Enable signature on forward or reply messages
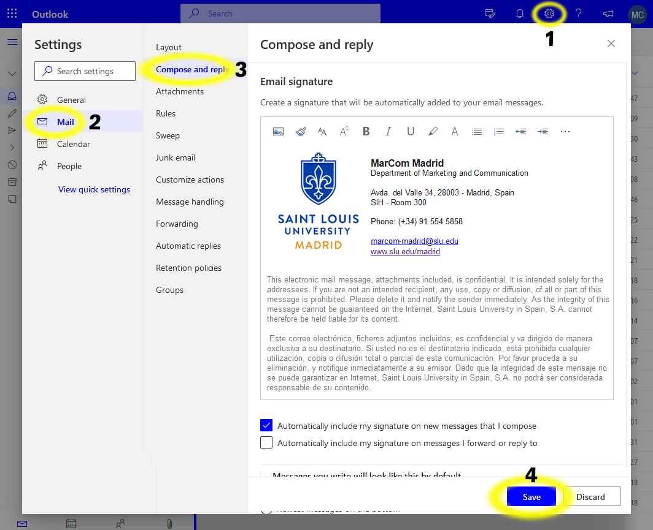653x530 pixels. tap(266, 442)
